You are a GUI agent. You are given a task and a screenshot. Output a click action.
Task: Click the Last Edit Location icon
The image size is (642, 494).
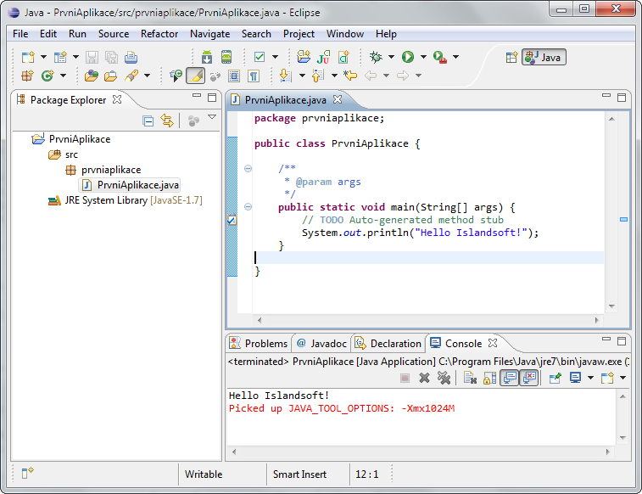tap(350, 76)
